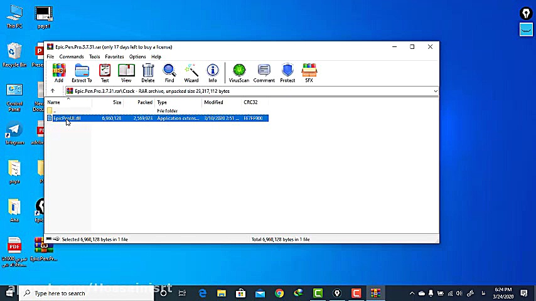The height and width of the screenshot is (301, 536).
Task: Open File Explorer from the taskbar
Action: point(222,293)
